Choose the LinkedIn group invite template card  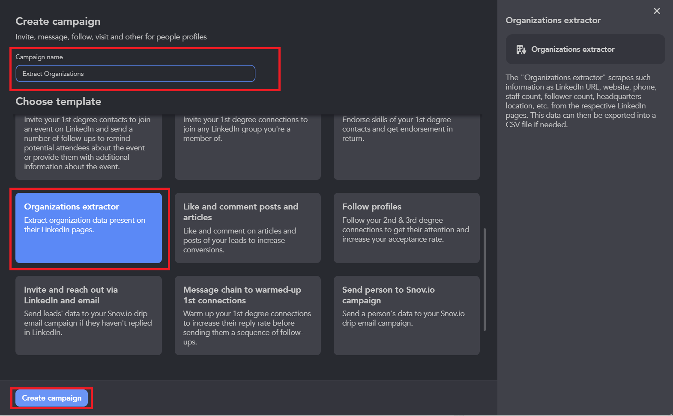point(248,147)
